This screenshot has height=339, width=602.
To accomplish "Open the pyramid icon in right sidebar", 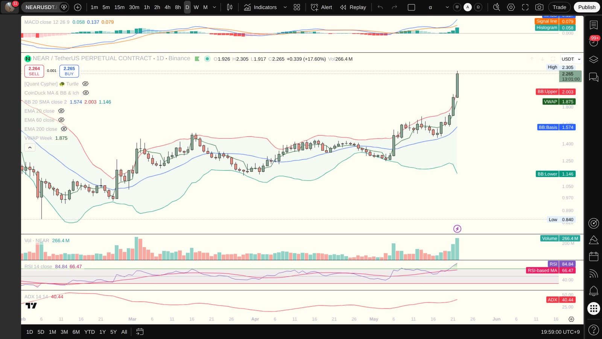I will (593, 240).
